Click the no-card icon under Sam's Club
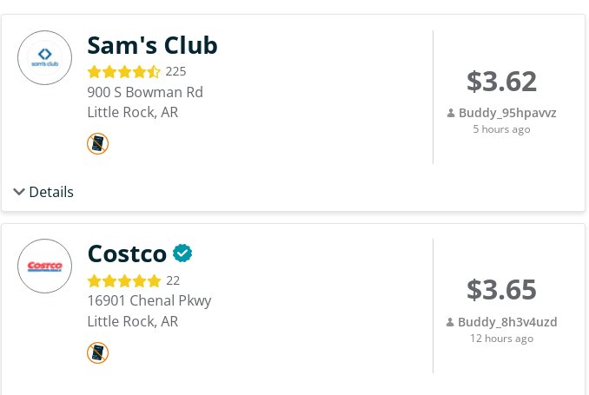This screenshot has height=395, width=589. (97, 144)
